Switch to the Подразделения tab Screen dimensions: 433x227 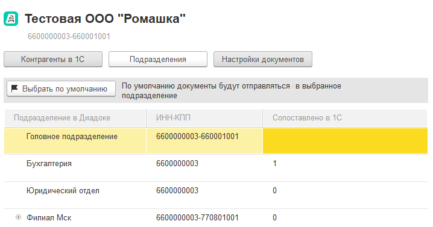158,59
